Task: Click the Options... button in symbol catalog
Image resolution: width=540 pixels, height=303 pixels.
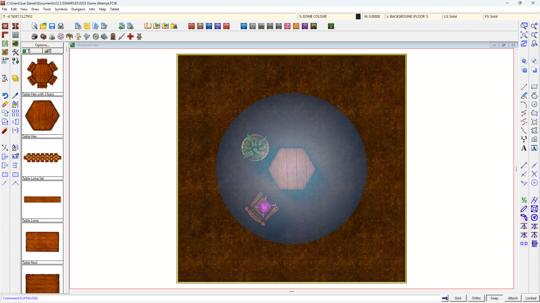Action: [42, 45]
